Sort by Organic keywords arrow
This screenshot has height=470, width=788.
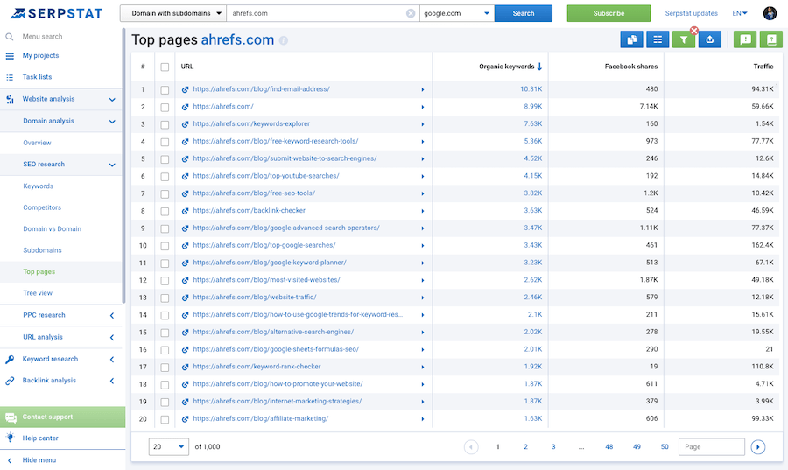(539, 67)
